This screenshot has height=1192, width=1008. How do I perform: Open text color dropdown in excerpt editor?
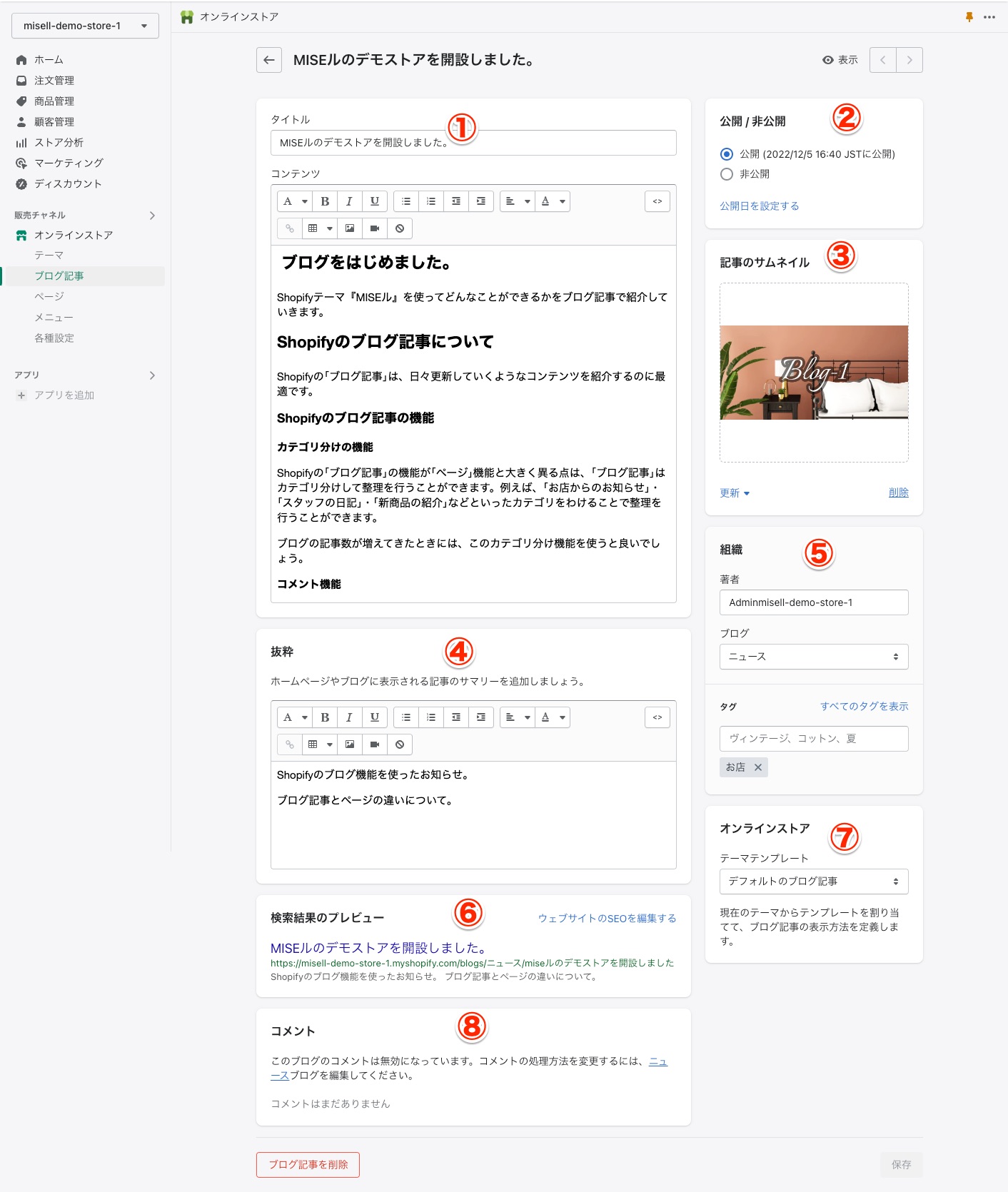coord(553,717)
